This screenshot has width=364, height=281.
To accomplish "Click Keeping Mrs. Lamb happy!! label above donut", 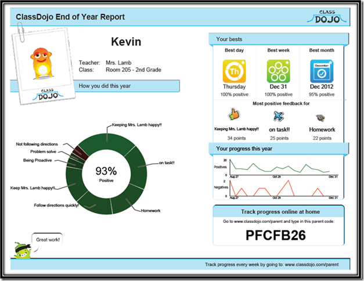I will (137, 125).
